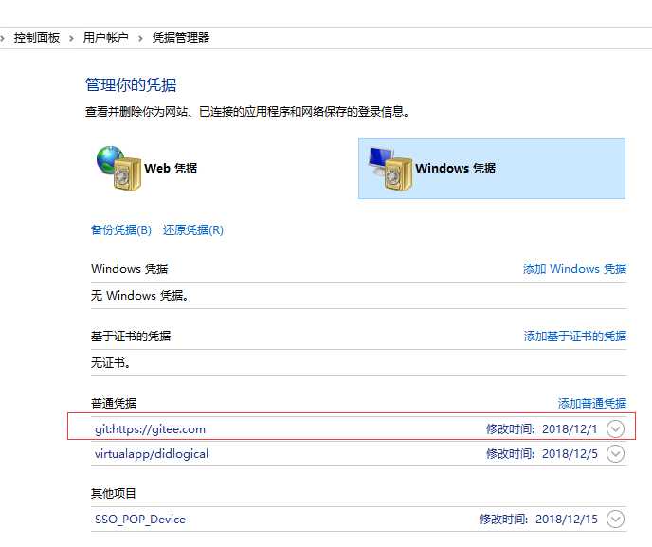Go to 控制面板 in breadcrumb
The image size is (652, 547).
(37, 38)
